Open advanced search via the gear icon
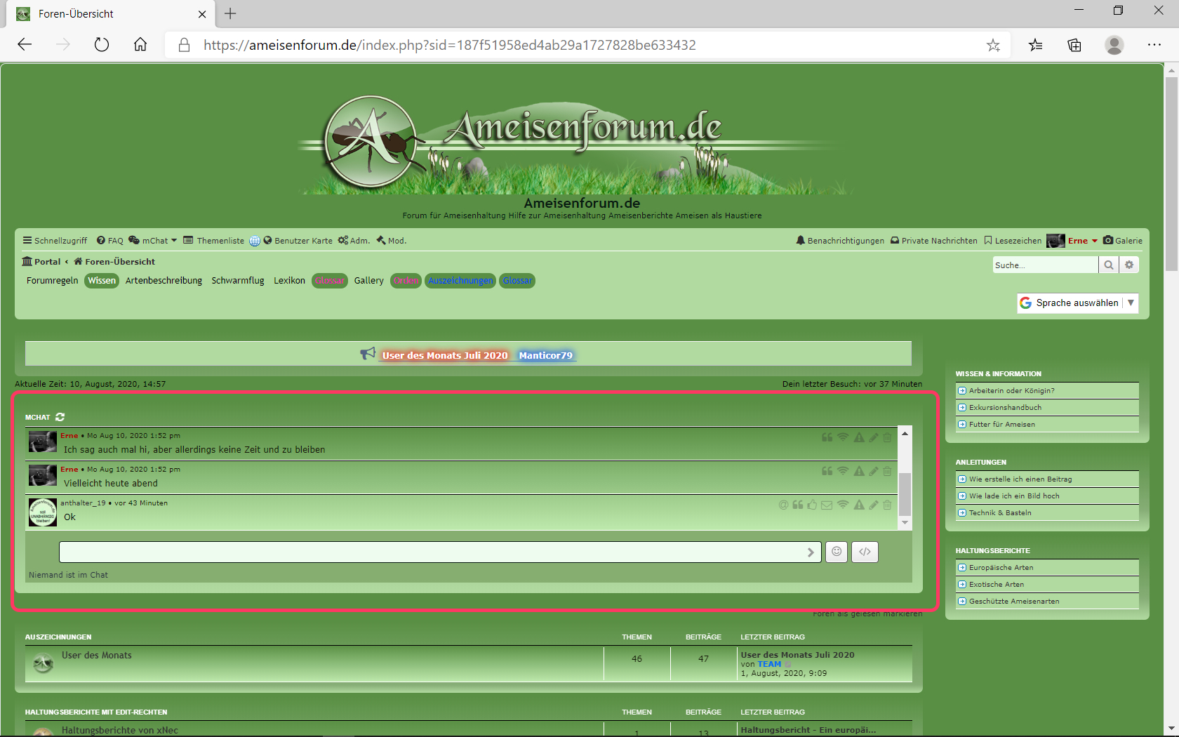 [1129, 265]
